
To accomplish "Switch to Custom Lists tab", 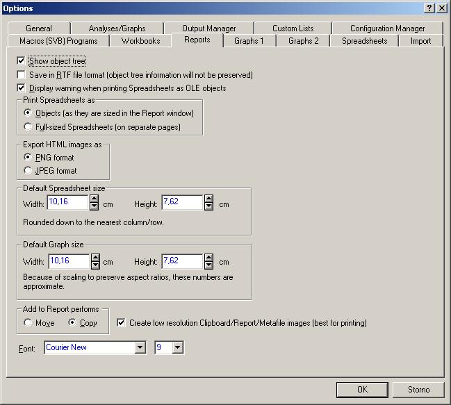I will 293,28.
